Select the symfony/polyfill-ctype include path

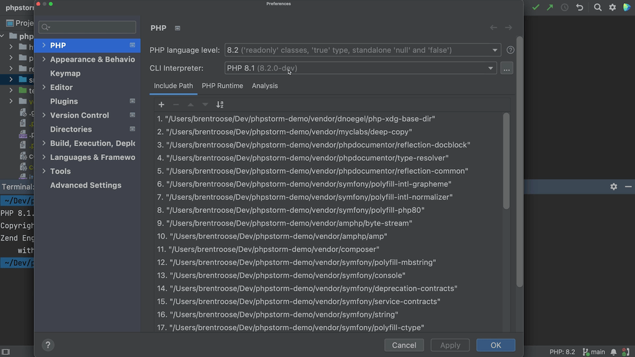pos(290,327)
